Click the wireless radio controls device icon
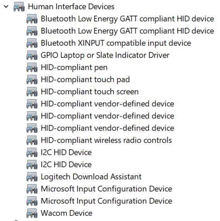This screenshot has width=220, height=221. point(32,140)
